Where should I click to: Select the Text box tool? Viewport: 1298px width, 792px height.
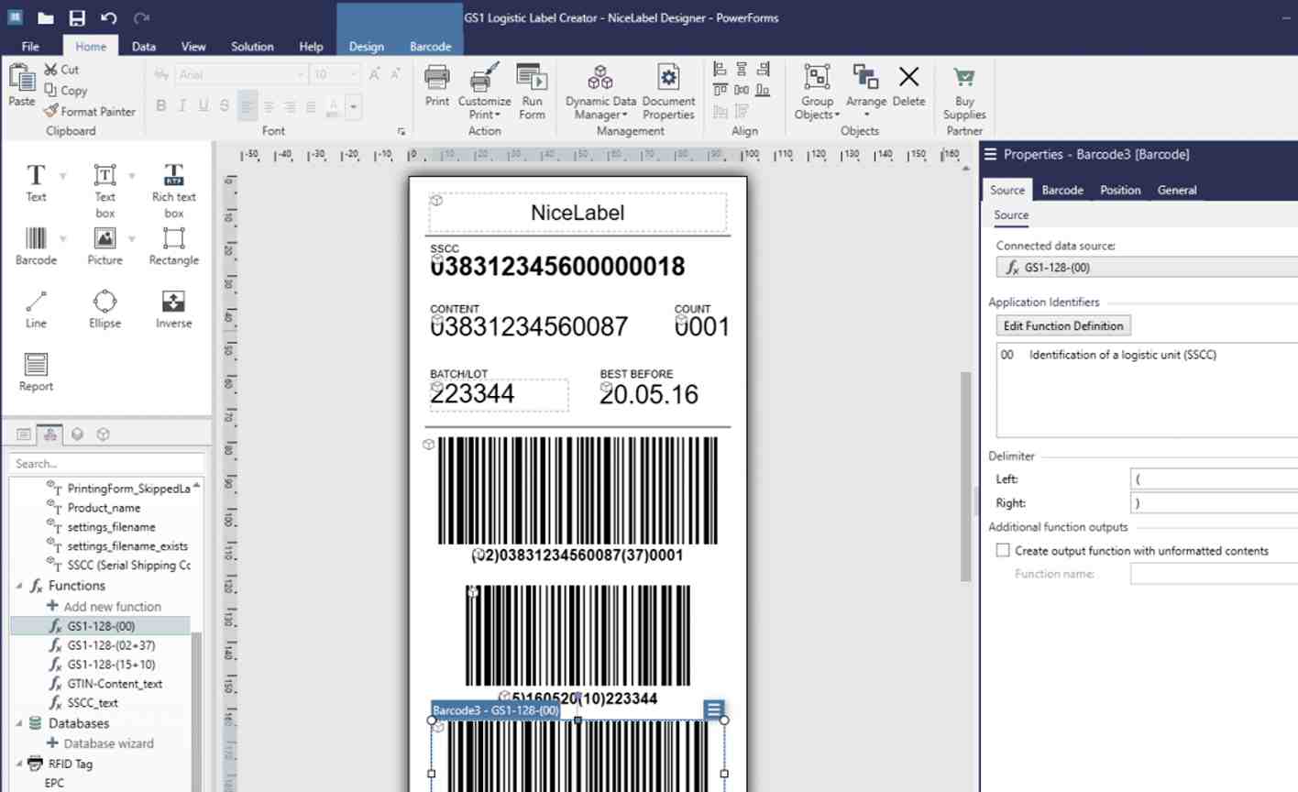tap(104, 191)
